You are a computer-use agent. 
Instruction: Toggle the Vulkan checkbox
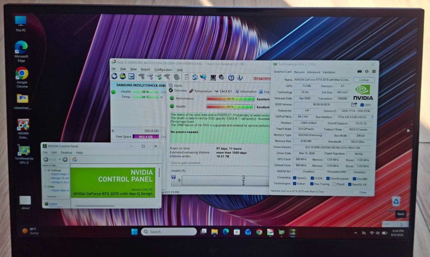point(294,184)
